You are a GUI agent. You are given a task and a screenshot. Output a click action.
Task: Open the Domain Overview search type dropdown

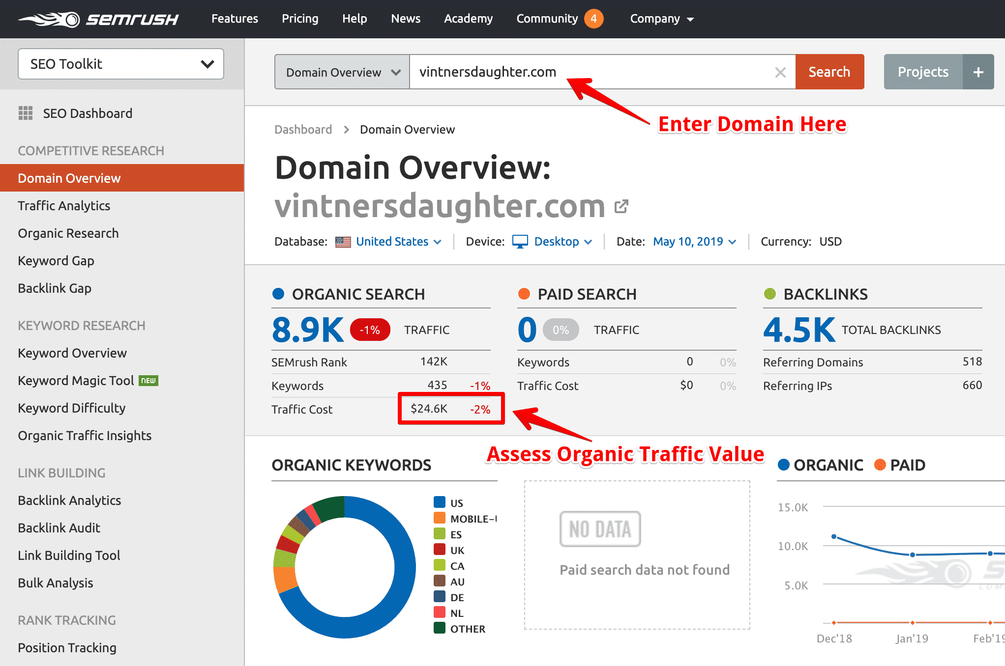click(x=342, y=72)
